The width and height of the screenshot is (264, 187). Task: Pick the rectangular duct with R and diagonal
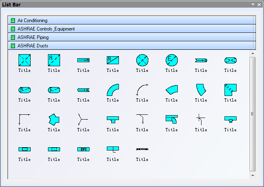[x=112, y=60]
